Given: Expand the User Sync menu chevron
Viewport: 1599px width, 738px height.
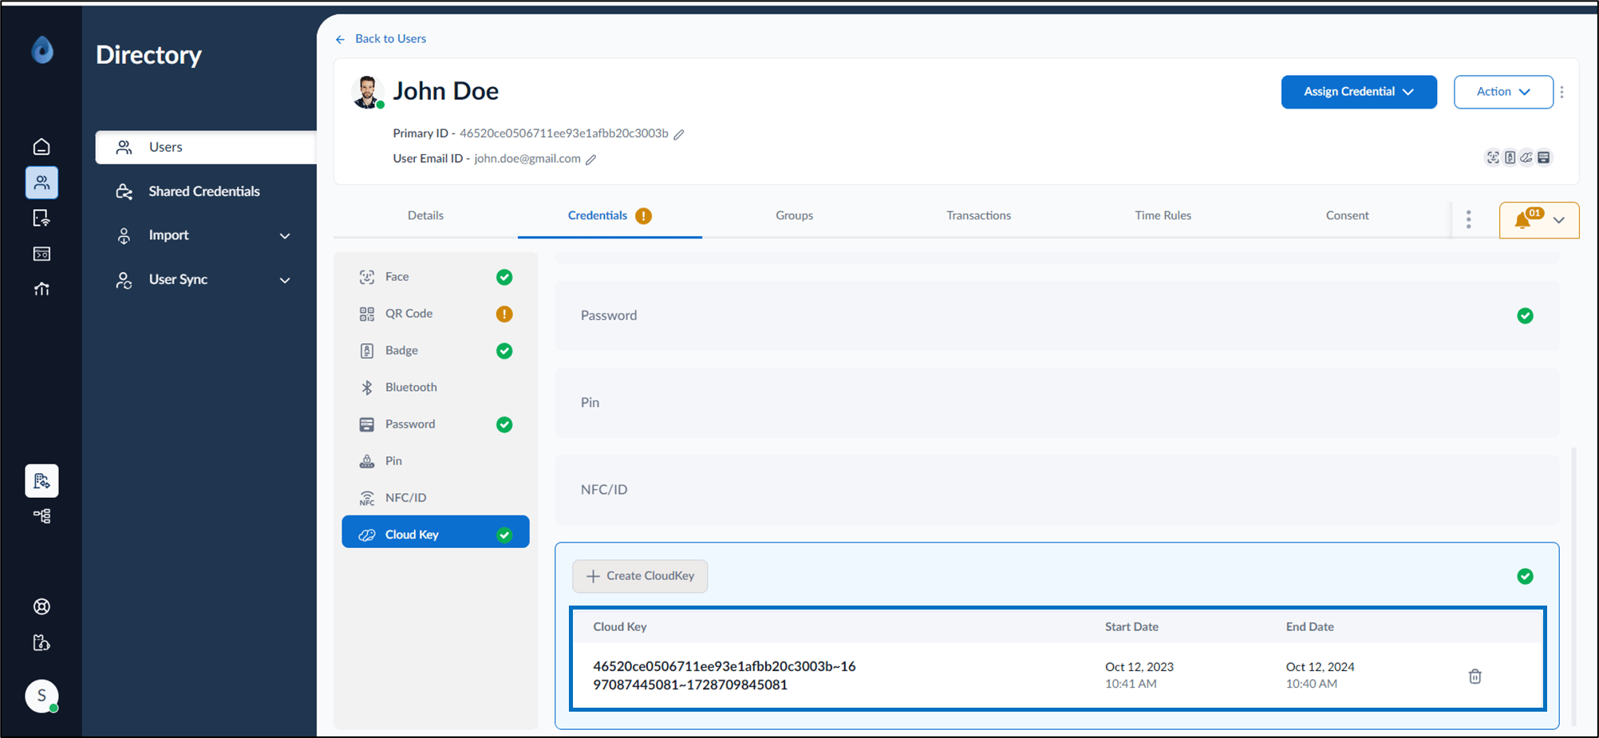Looking at the screenshot, I should pos(285,280).
